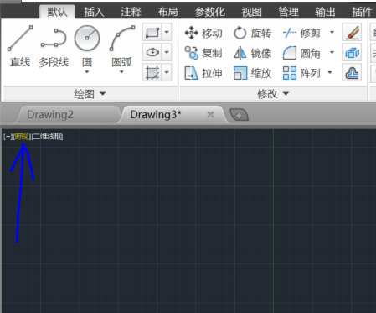Close the Drawing3 tab

pos(210,115)
